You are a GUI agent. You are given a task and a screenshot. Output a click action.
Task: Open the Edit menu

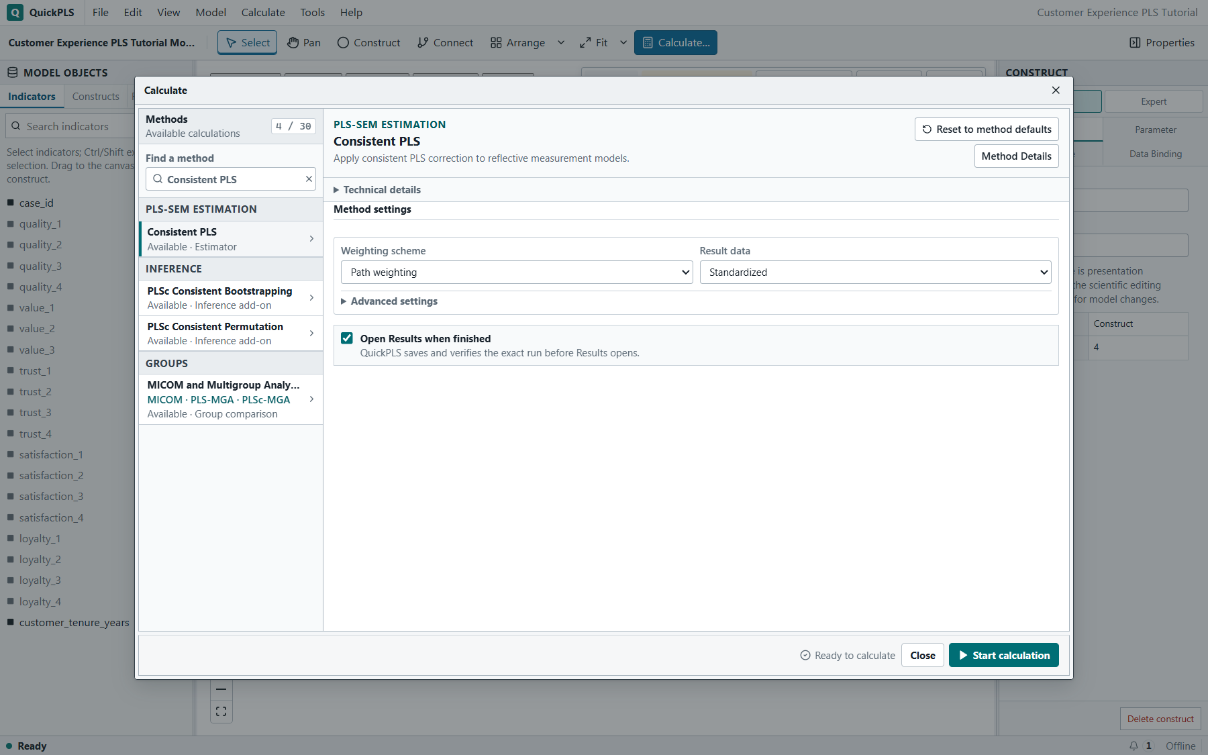(133, 12)
